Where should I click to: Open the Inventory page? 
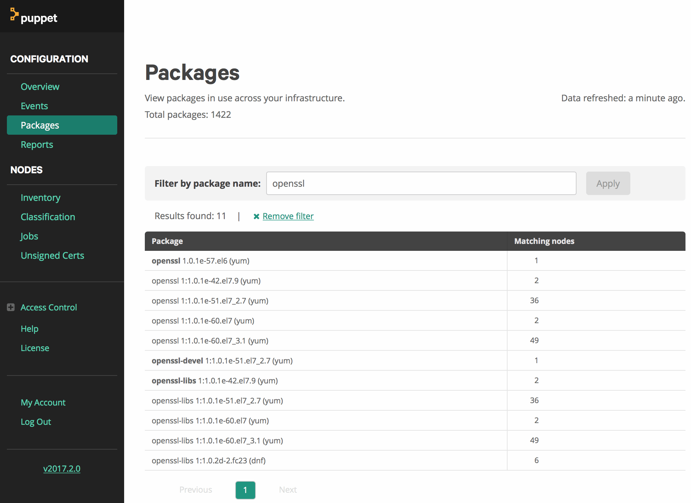point(40,197)
